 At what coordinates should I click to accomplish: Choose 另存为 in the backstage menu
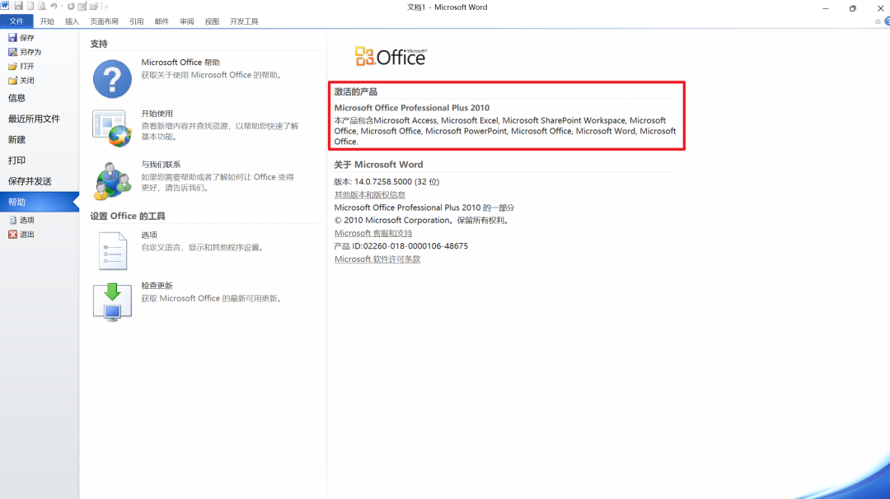pyautogui.click(x=25, y=52)
